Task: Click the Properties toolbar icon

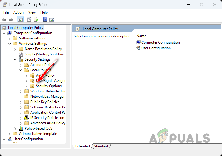Action: [29, 19]
